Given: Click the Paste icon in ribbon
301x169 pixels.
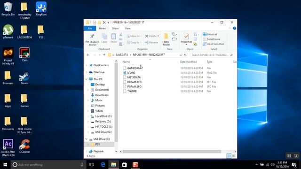Looking at the screenshot, I should tap(113, 38).
